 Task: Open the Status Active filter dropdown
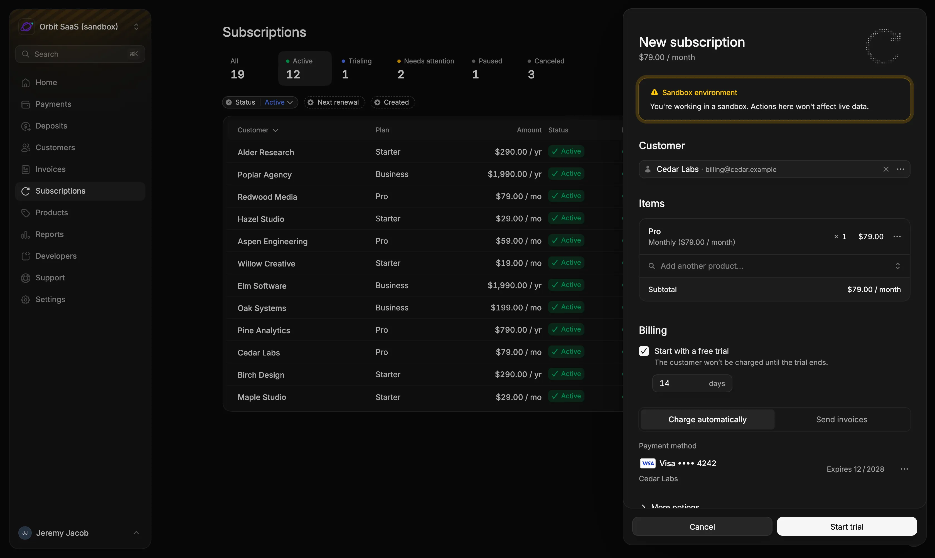[279, 102]
